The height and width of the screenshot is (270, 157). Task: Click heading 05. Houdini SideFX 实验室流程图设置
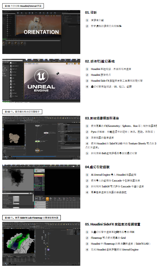click(112, 224)
